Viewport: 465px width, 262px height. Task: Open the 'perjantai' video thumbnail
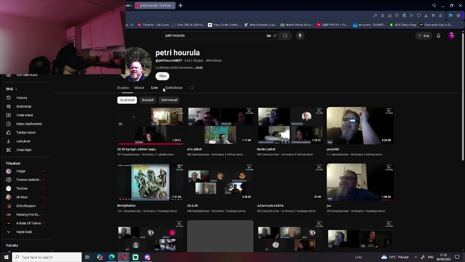[360, 126]
